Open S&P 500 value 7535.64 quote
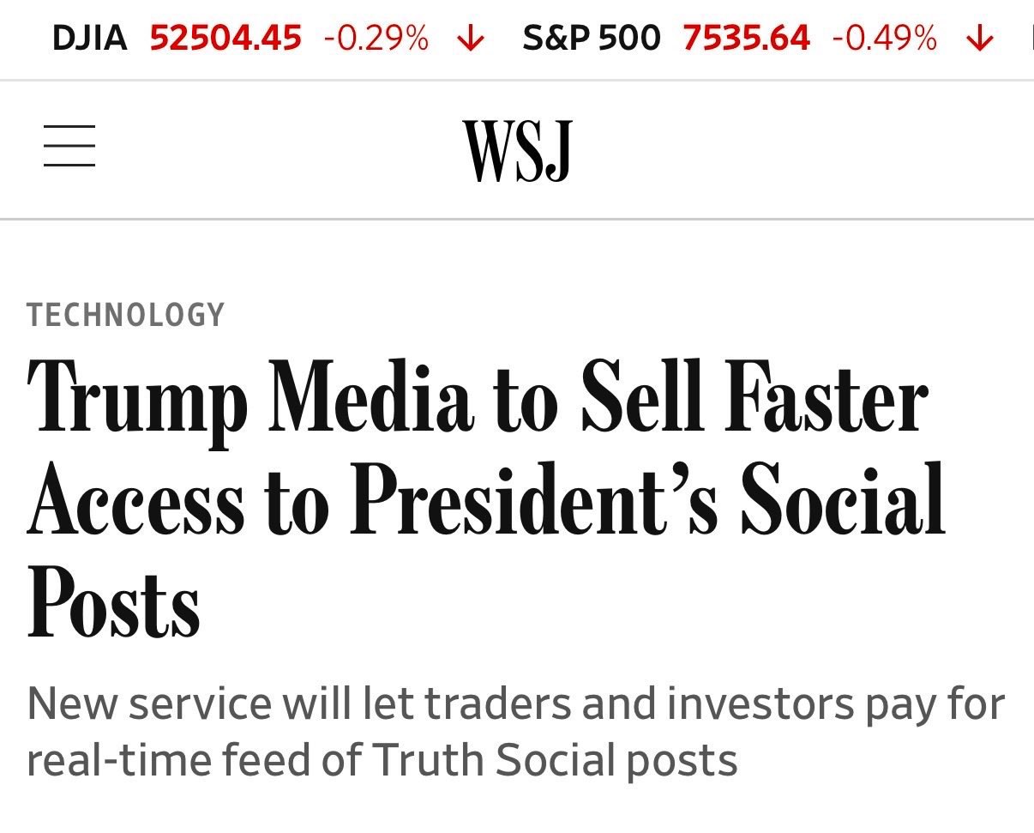The width and height of the screenshot is (1034, 833). click(746, 39)
